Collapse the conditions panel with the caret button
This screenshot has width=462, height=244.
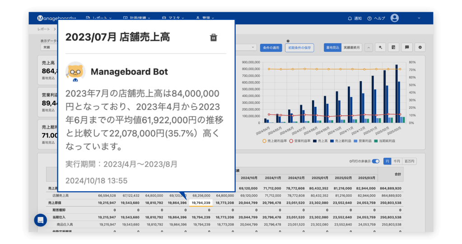[x=369, y=47]
